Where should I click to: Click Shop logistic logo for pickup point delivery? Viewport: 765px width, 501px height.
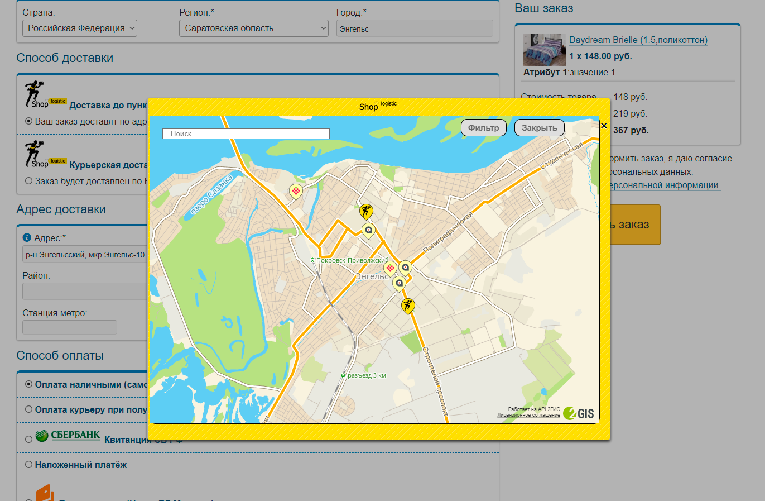coord(45,94)
